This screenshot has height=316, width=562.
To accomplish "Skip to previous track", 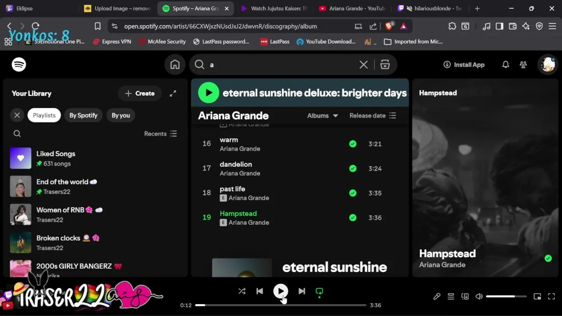I will click(x=259, y=291).
